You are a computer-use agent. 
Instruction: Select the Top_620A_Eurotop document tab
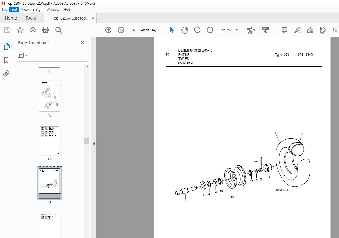pos(70,18)
